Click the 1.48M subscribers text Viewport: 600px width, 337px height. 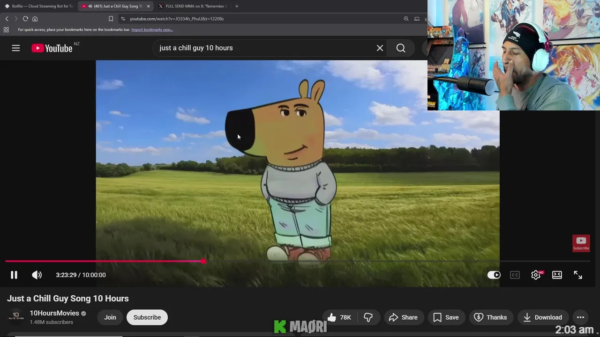point(52,322)
